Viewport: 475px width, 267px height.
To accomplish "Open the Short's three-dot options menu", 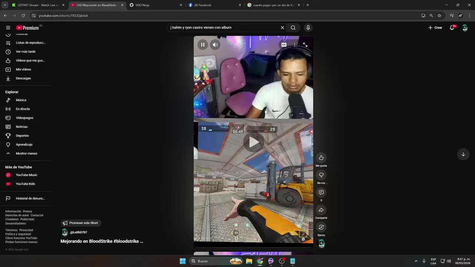I will click(x=295, y=44).
